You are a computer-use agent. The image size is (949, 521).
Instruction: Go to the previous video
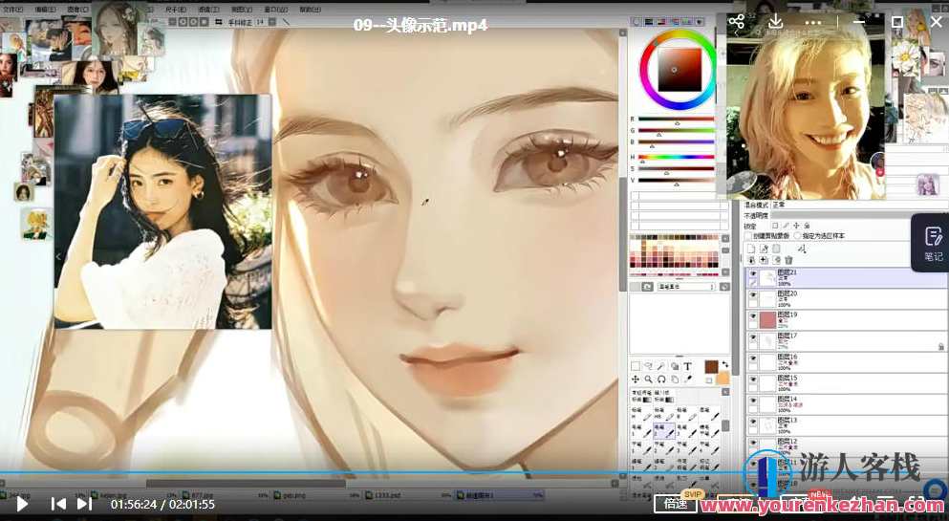click(x=58, y=503)
